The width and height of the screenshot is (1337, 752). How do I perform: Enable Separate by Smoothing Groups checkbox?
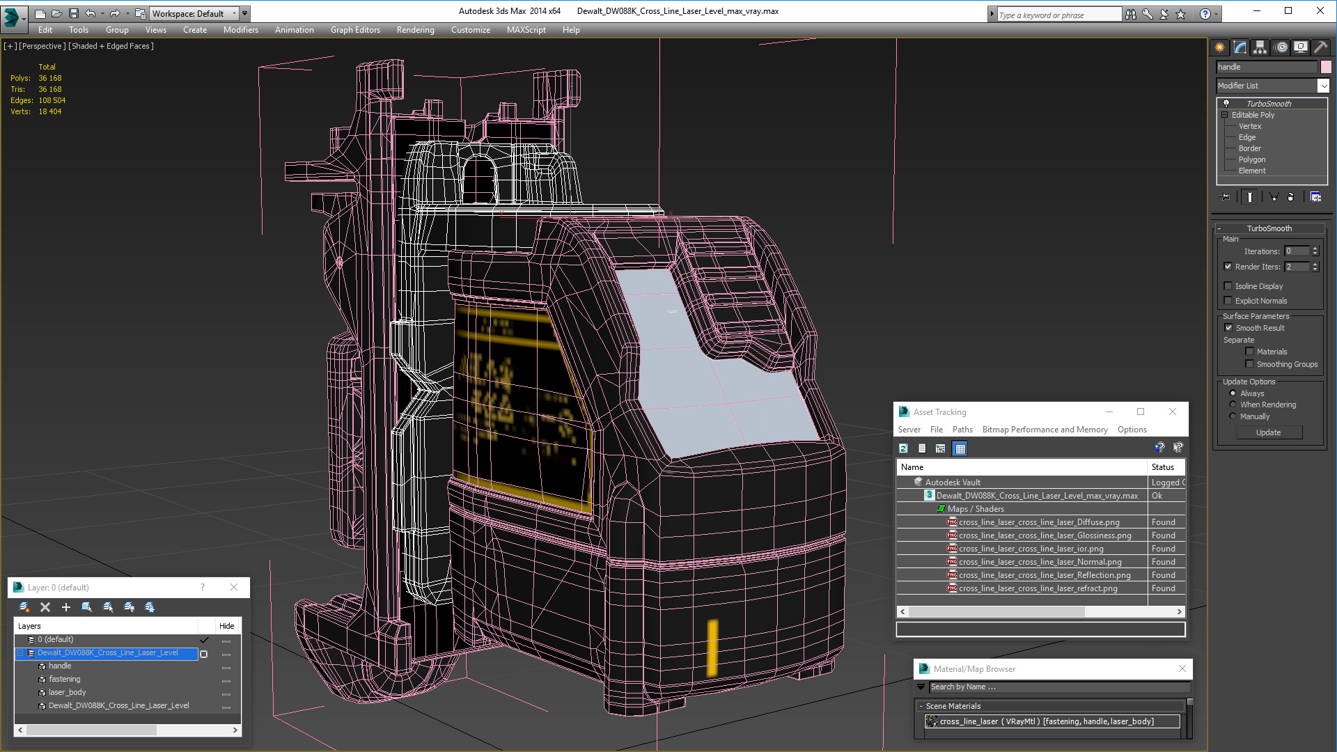(1249, 363)
